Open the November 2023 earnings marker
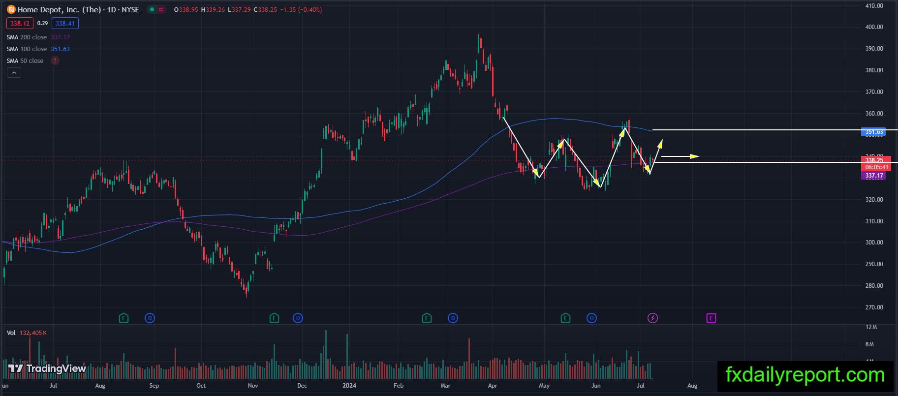The image size is (898, 396). [x=275, y=318]
